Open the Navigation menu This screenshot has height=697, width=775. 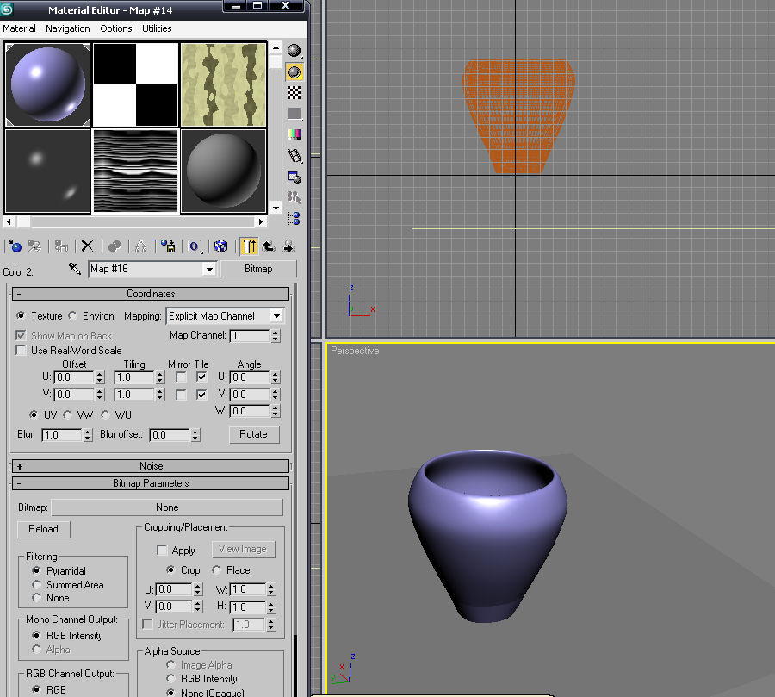point(67,28)
